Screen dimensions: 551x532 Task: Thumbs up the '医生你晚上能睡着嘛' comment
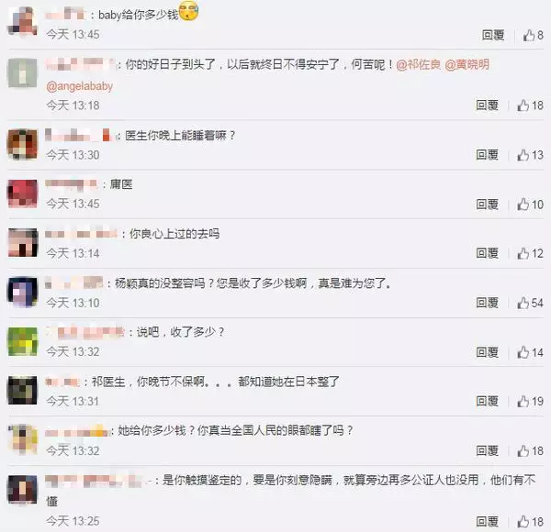tap(530, 155)
